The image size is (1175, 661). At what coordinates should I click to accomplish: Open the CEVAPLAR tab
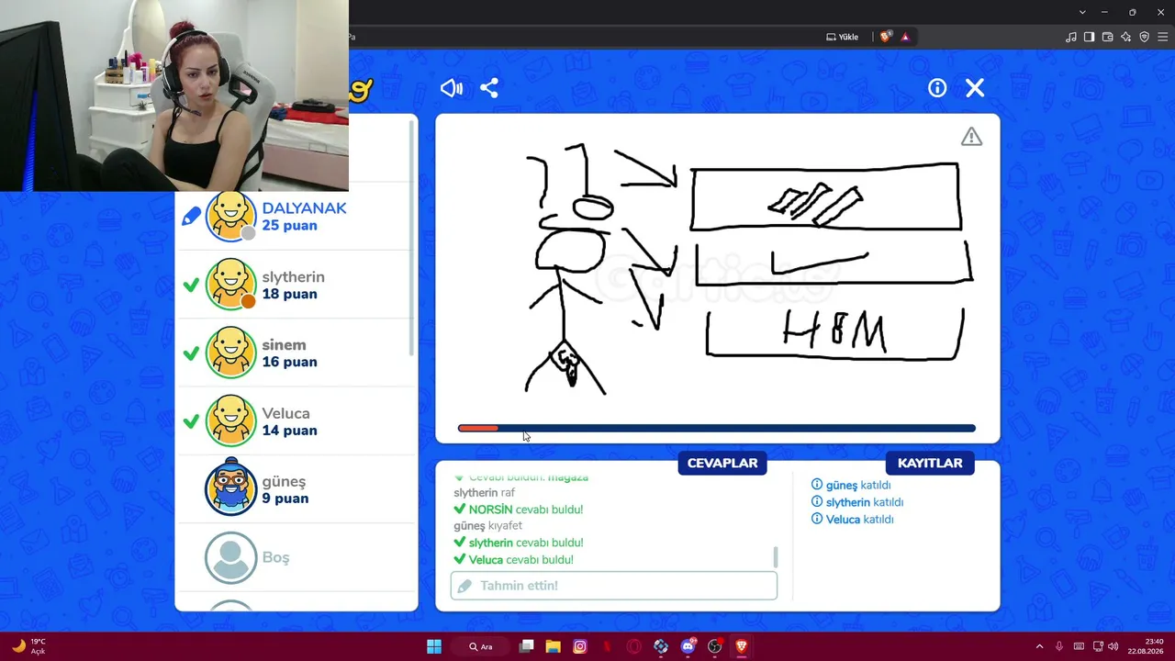(x=722, y=464)
